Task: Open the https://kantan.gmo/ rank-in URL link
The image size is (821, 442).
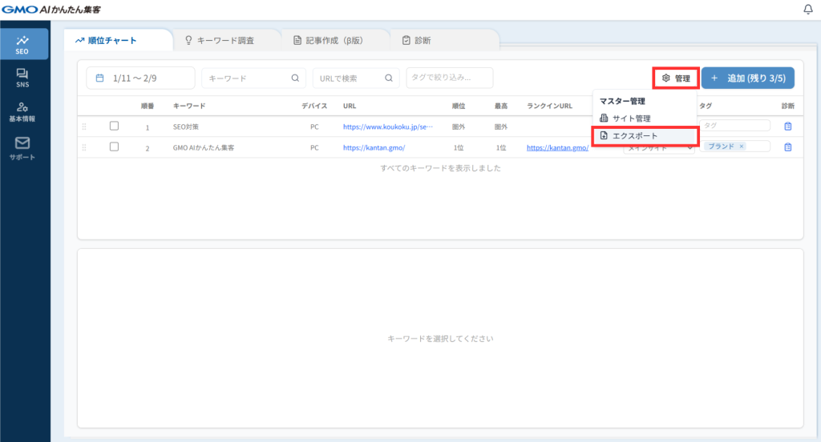Action: pos(557,147)
